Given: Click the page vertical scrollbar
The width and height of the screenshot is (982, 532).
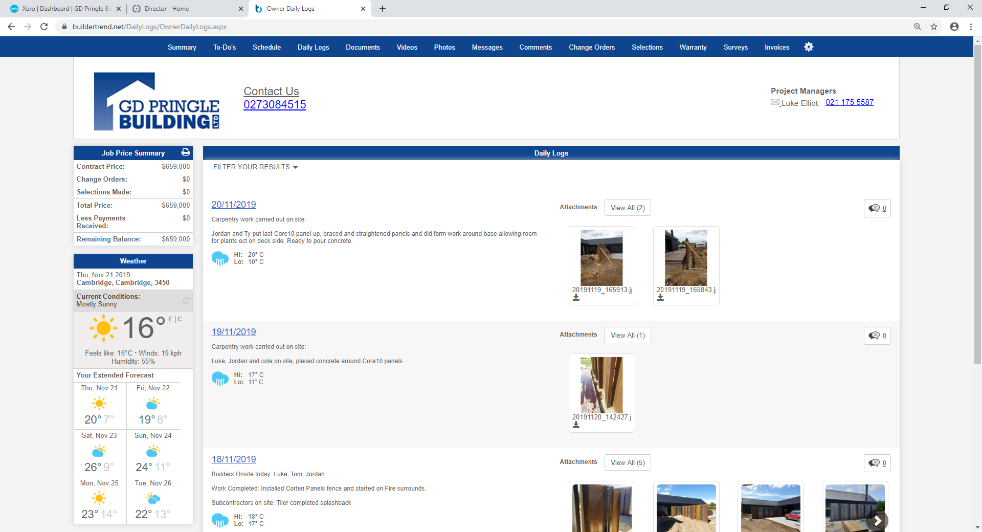Looking at the screenshot, I should click(977, 205).
